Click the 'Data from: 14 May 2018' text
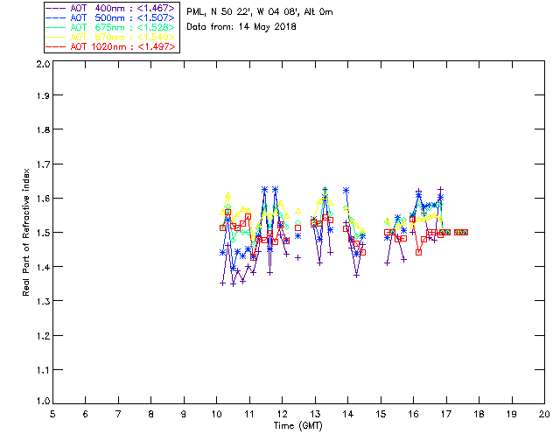 point(241,27)
